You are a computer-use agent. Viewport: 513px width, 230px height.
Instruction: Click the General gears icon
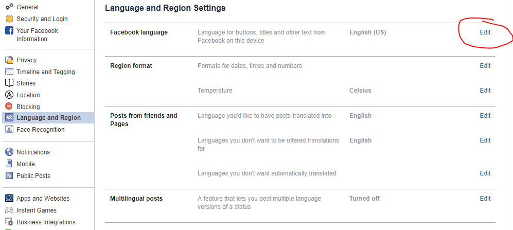[x=9, y=7]
